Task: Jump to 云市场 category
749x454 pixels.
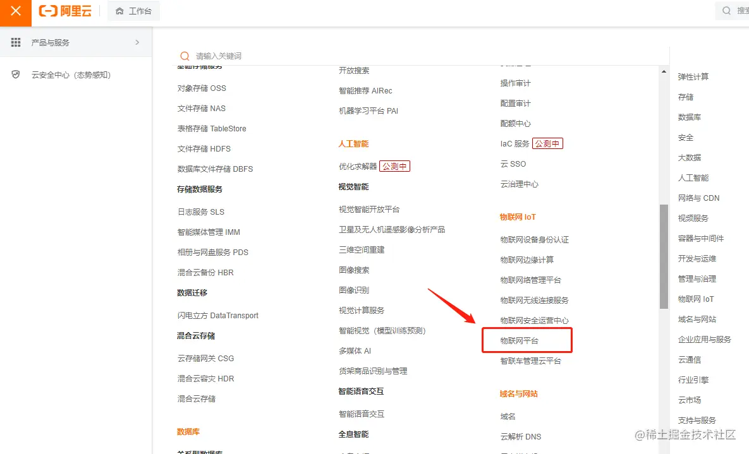Action: (x=690, y=400)
